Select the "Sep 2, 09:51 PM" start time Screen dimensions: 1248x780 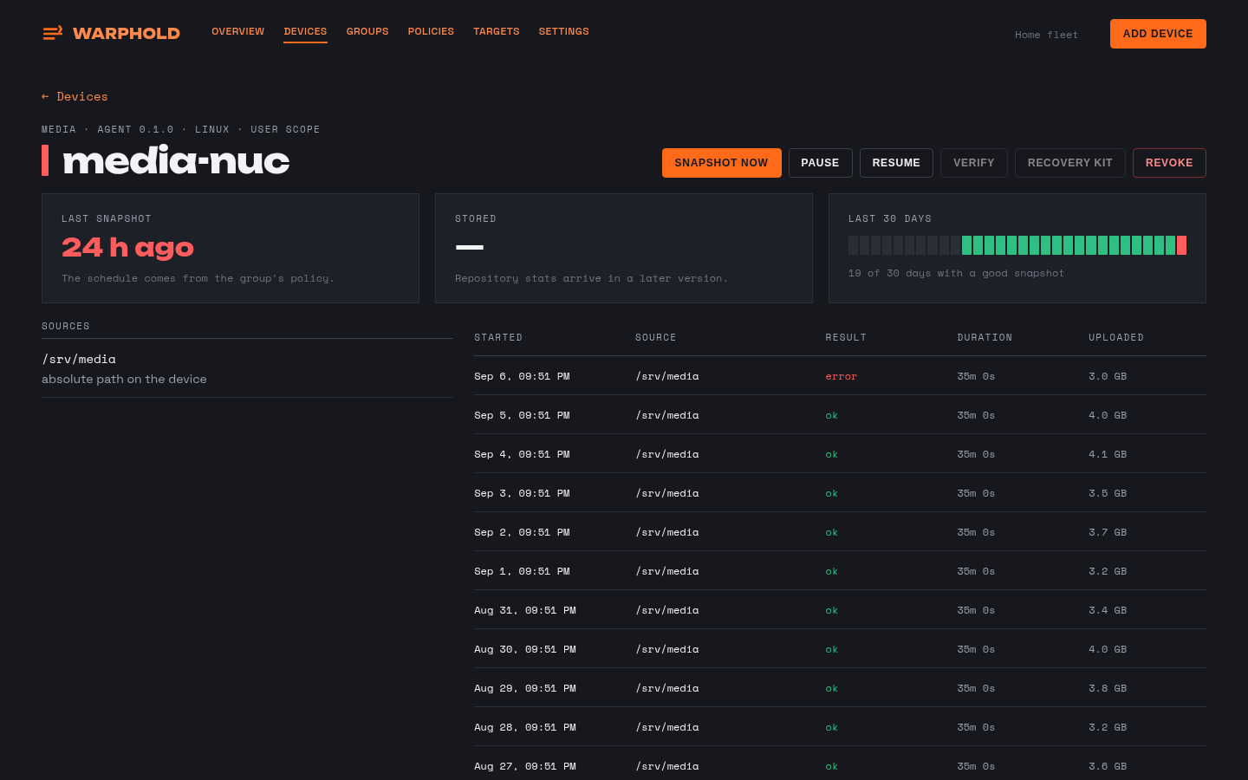click(522, 532)
